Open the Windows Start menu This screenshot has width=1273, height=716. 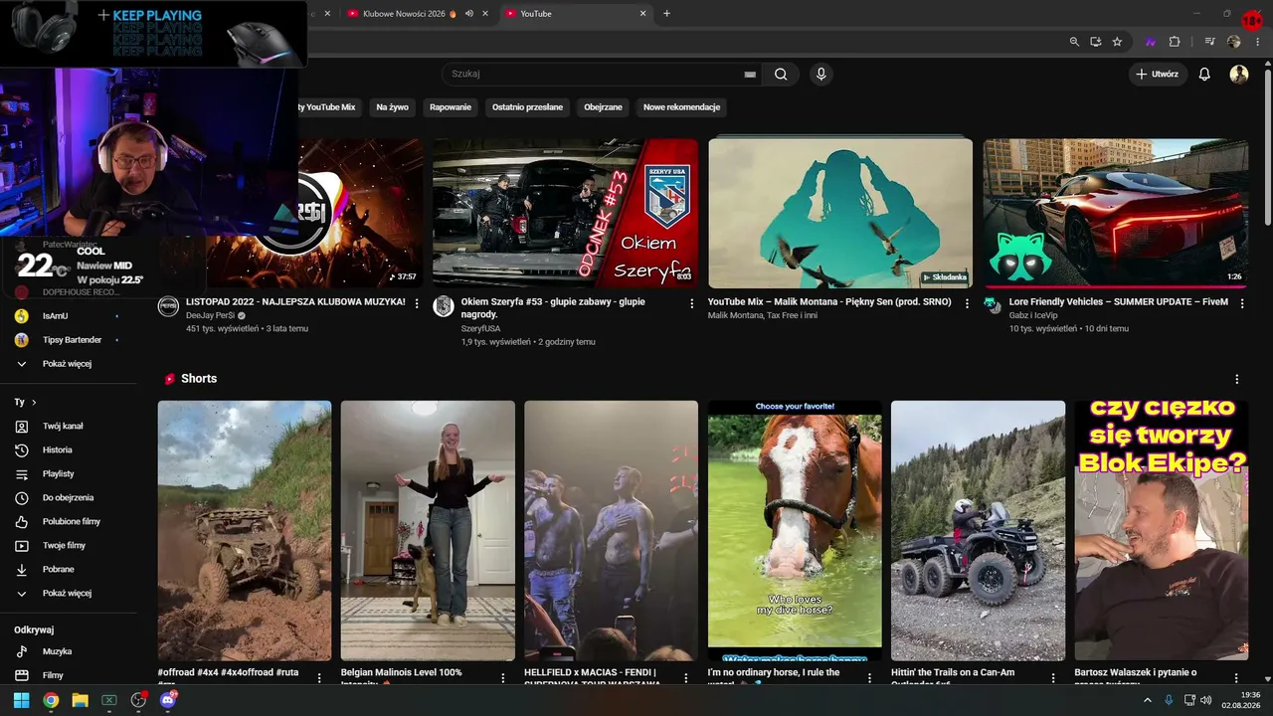point(21,700)
